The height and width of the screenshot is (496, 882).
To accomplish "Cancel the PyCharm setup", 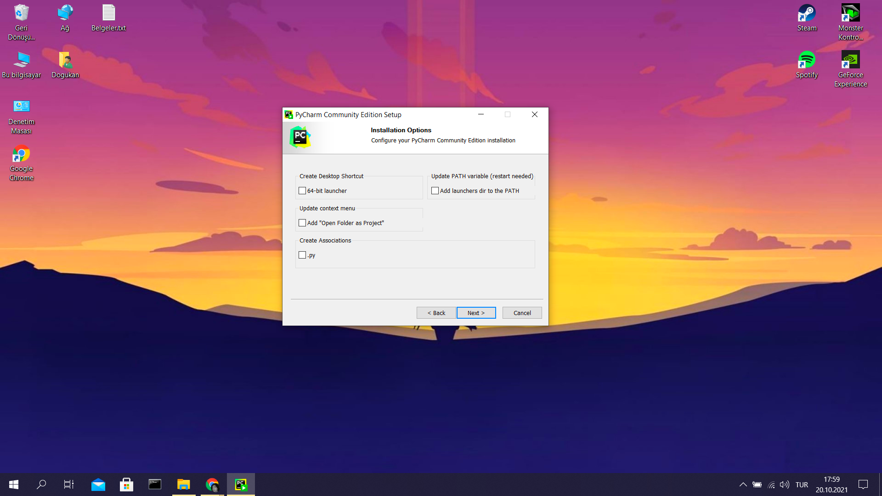I will (522, 313).
